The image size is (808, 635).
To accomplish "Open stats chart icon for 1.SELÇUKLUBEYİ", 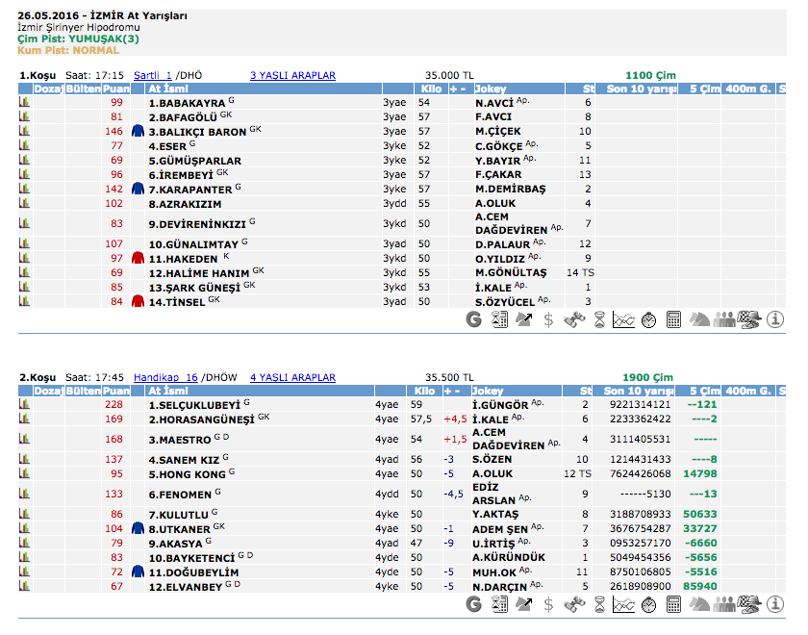I will pyautogui.click(x=24, y=405).
